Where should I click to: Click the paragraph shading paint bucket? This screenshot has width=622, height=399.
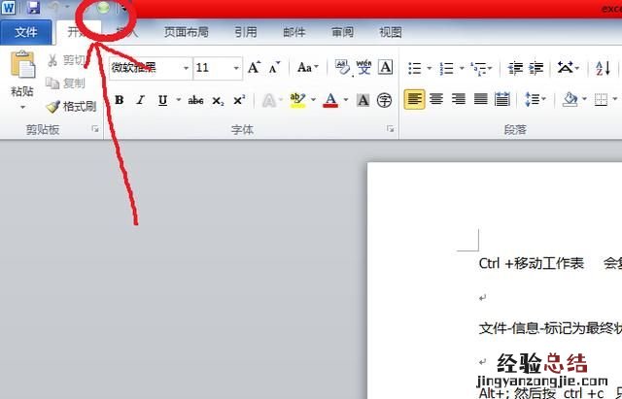570,99
